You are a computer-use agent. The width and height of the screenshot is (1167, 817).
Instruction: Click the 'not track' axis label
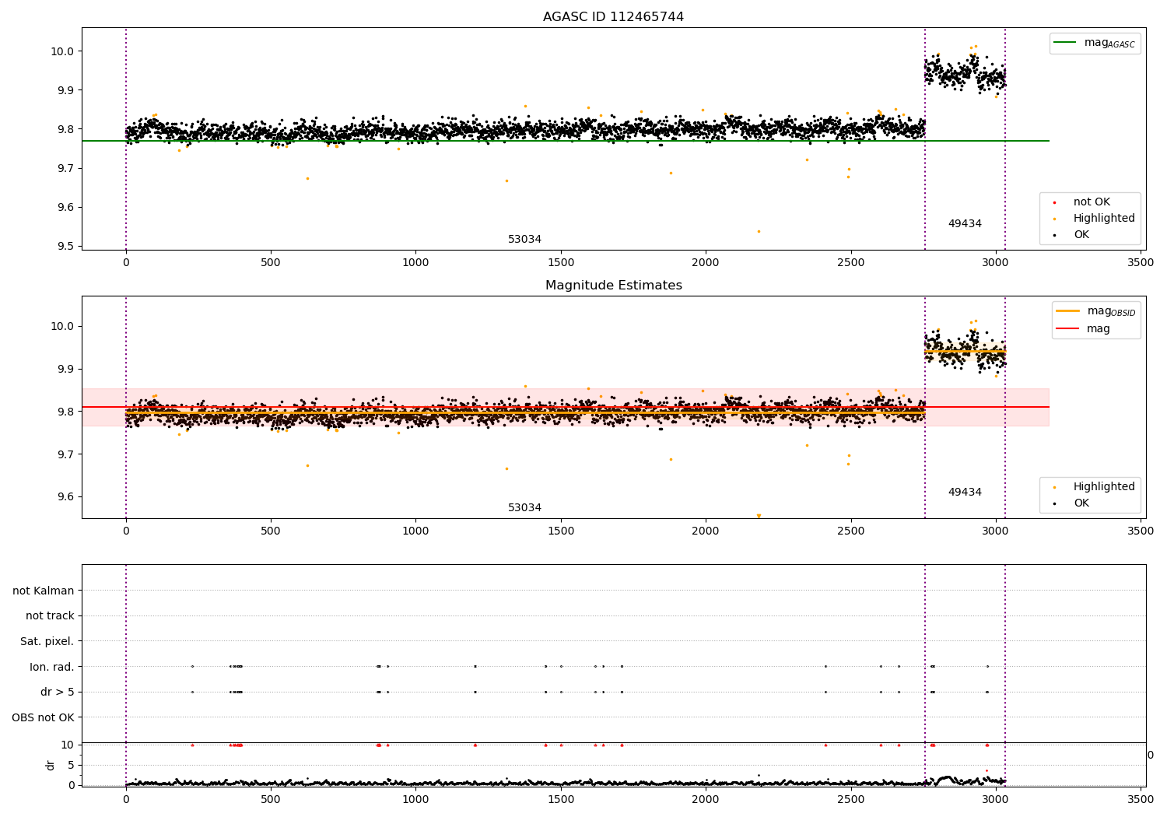pyautogui.click(x=50, y=616)
